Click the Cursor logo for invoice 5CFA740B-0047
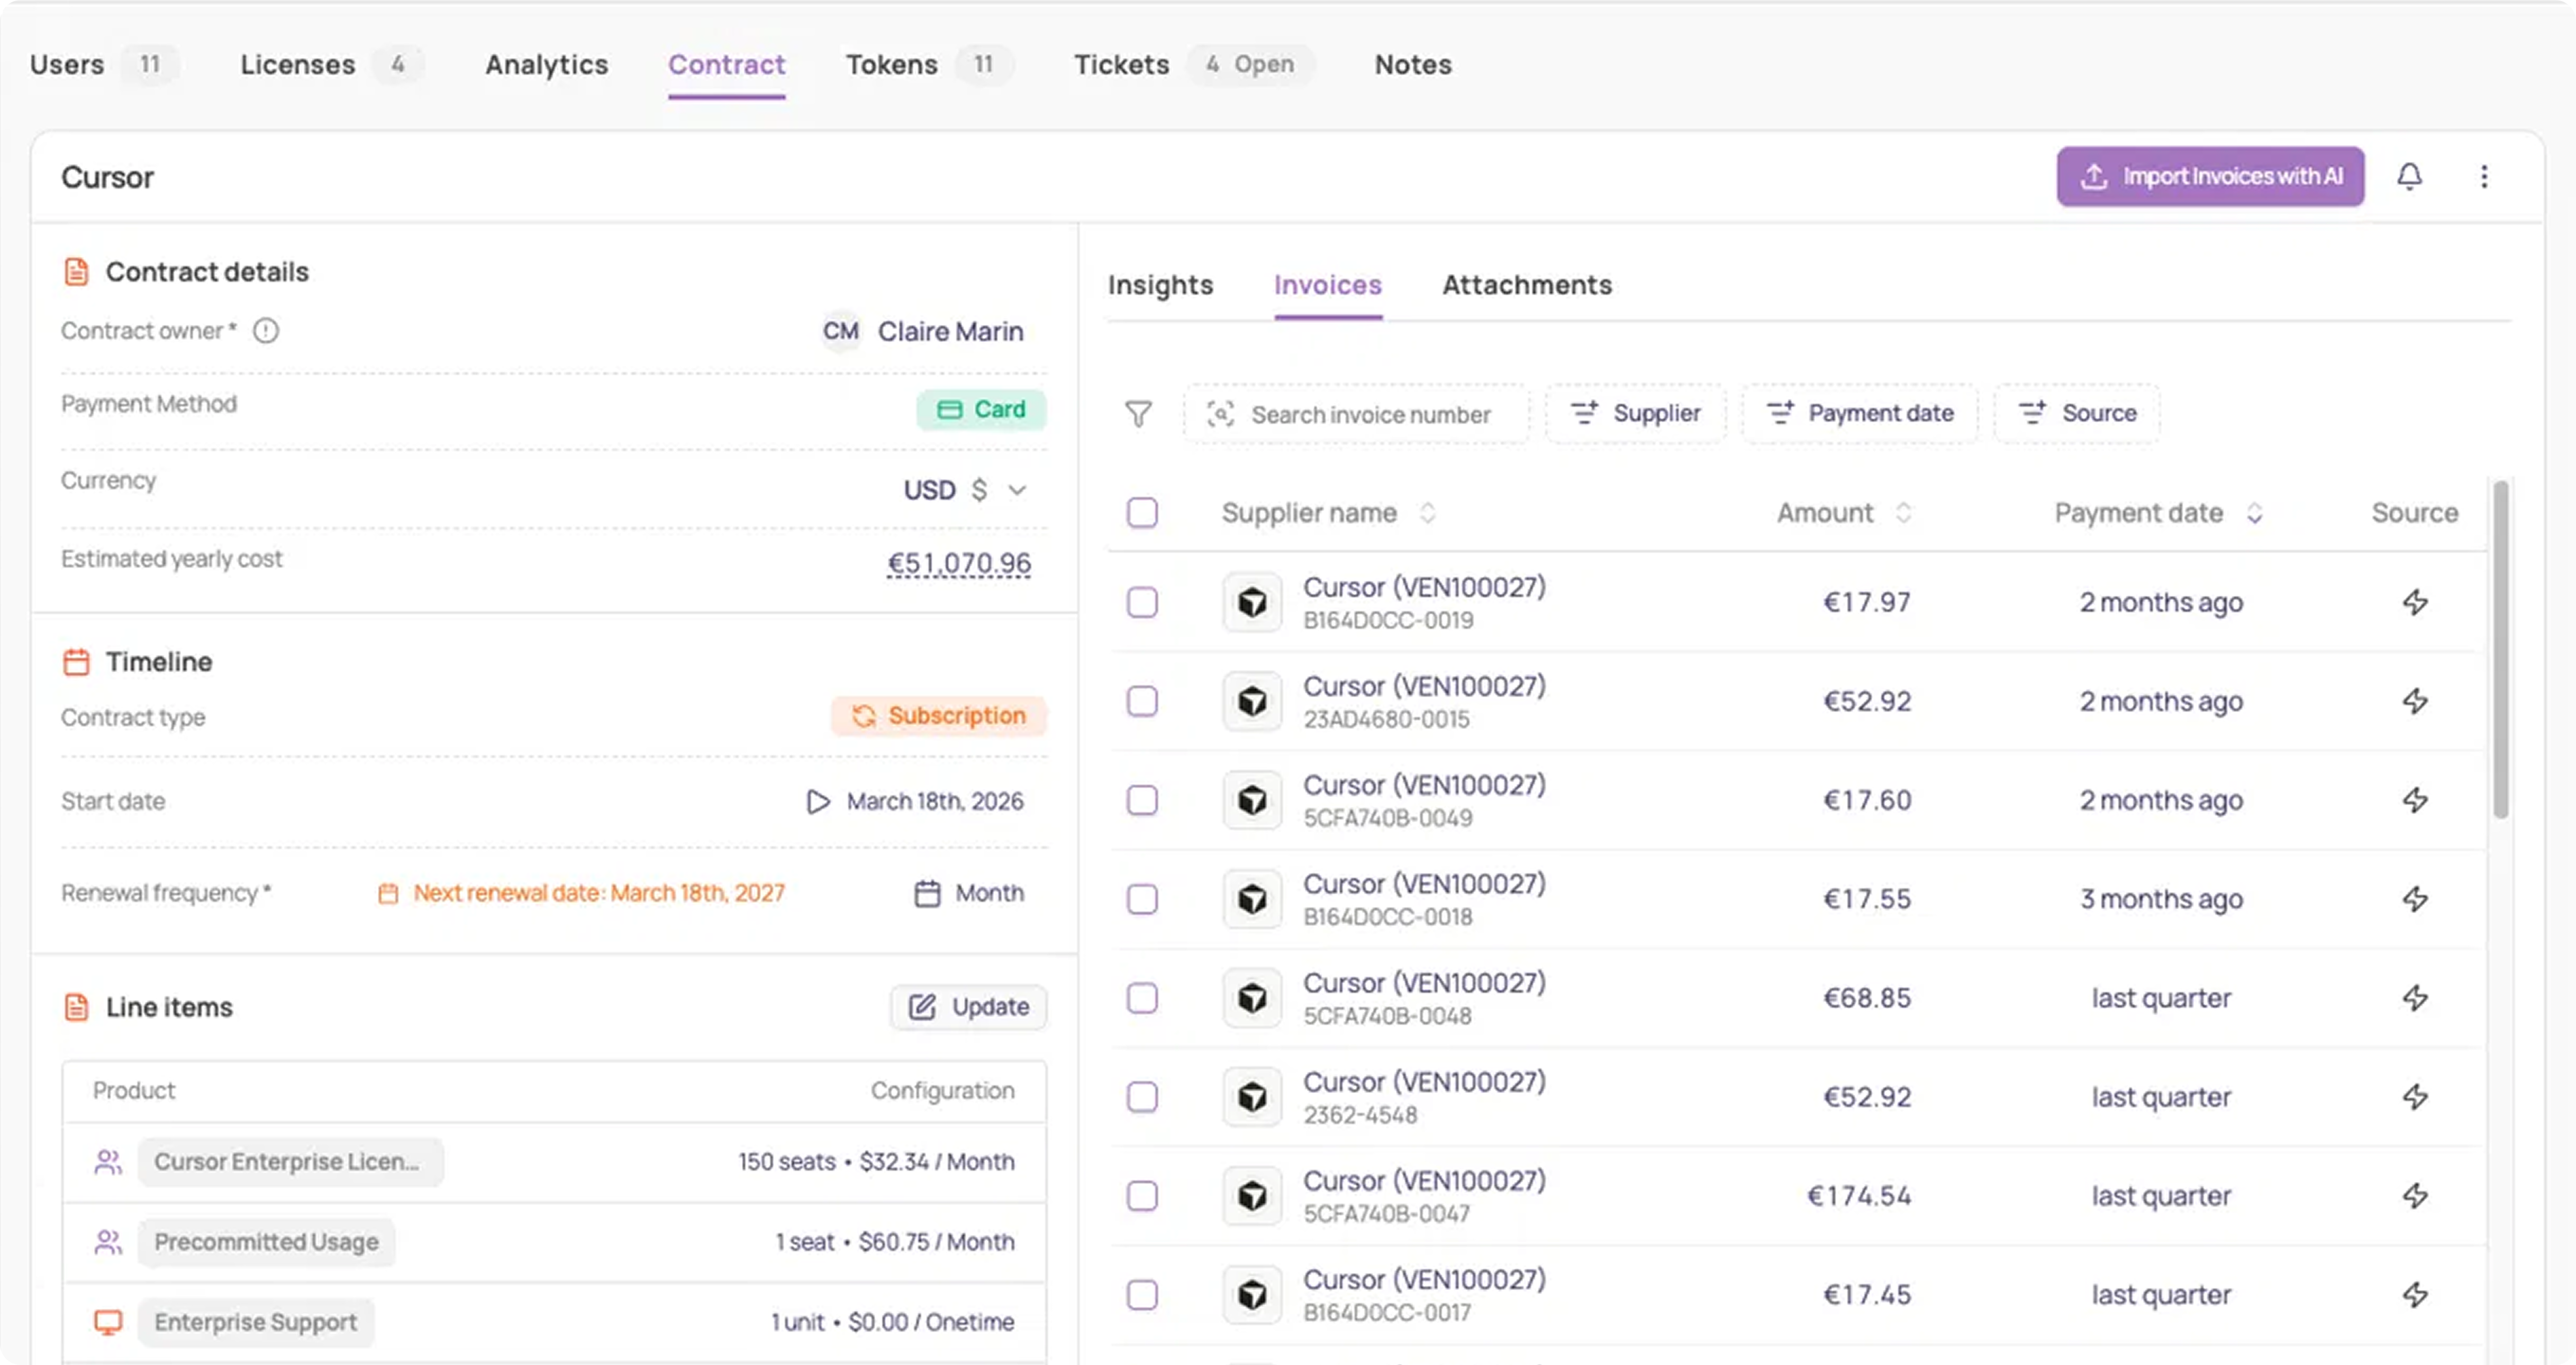Viewport: 2576px width, 1365px height. click(x=1252, y=1196)
